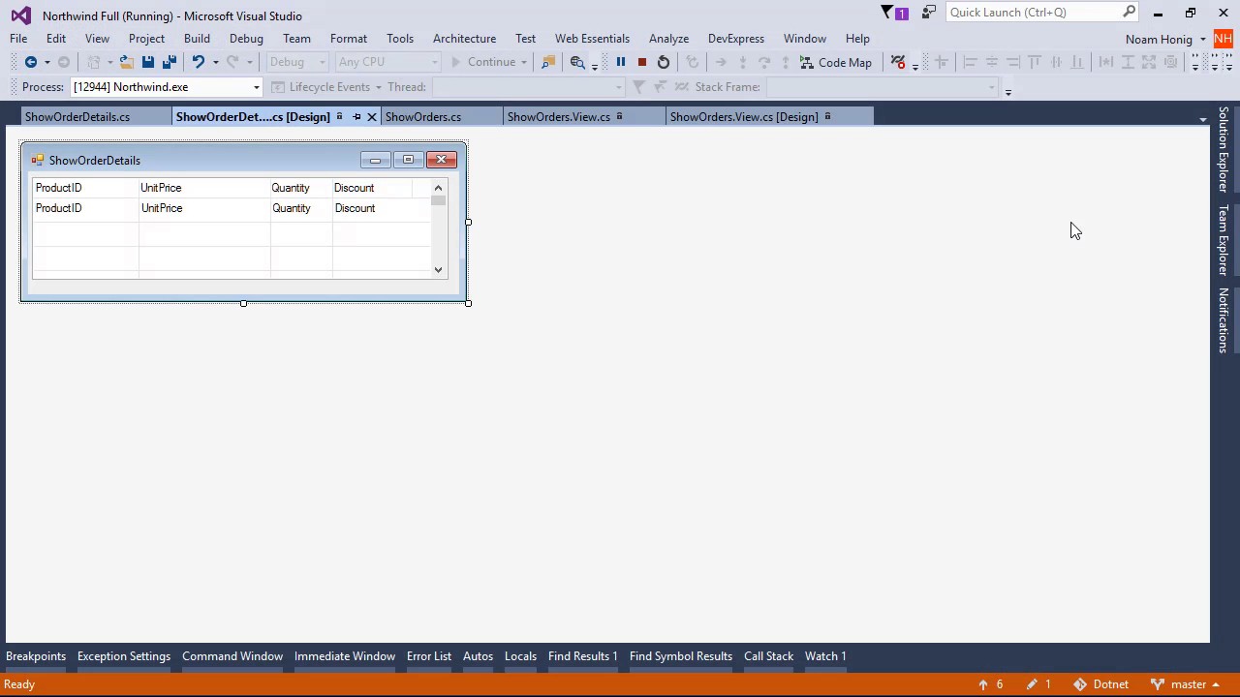Screen dimensions: 1240x697
Task: Open the Undo history dropdown arrow
Action: tap(215, 62)
